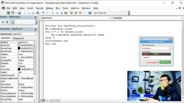Click the BorderColor black swatch

point(19,48)
